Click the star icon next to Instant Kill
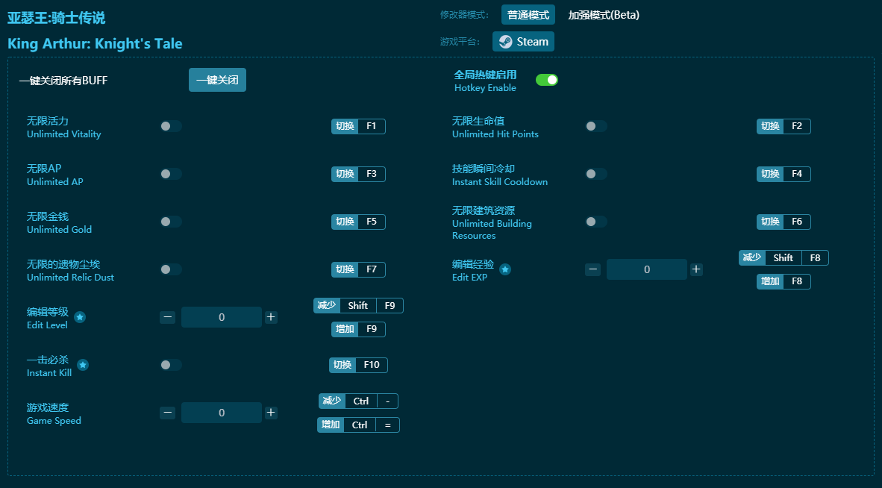 83,365
